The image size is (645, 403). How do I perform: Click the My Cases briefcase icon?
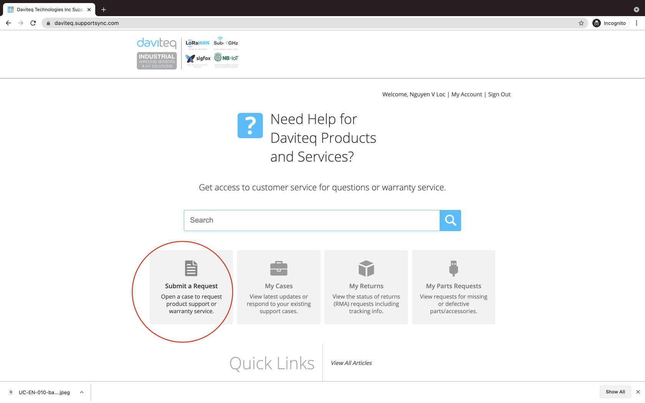tap(279, 268)
